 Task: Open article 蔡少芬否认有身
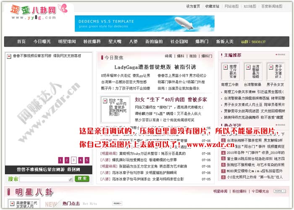coord(165,120)
